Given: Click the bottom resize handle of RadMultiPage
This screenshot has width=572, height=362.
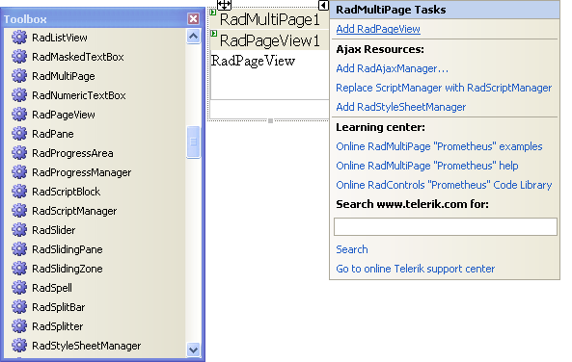Looking at the screenshot, I should [x=270, y=121].
